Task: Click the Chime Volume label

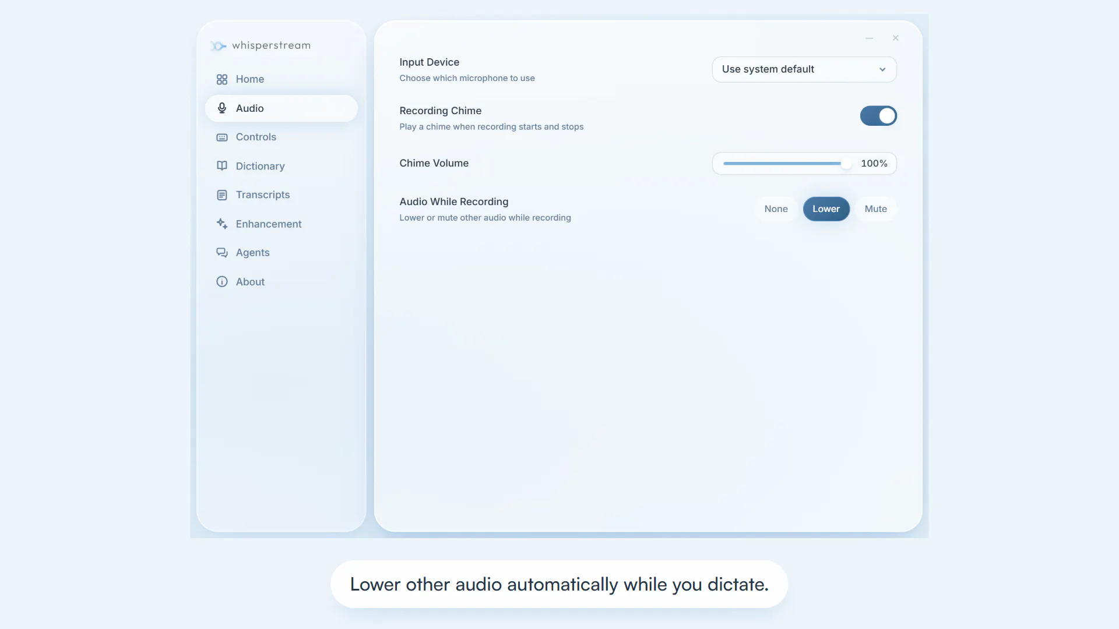Action: pos(434,163)
